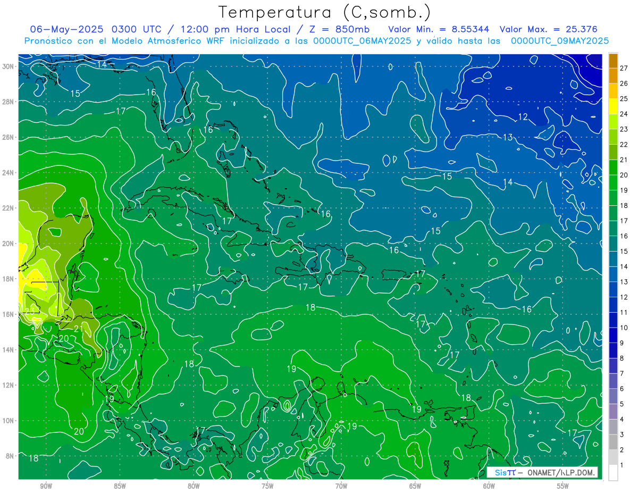Image resolution: width=638 pixels, height=493 pixels.
Task: Click the '90W' longitude axis label
Action: coord(46,486)
